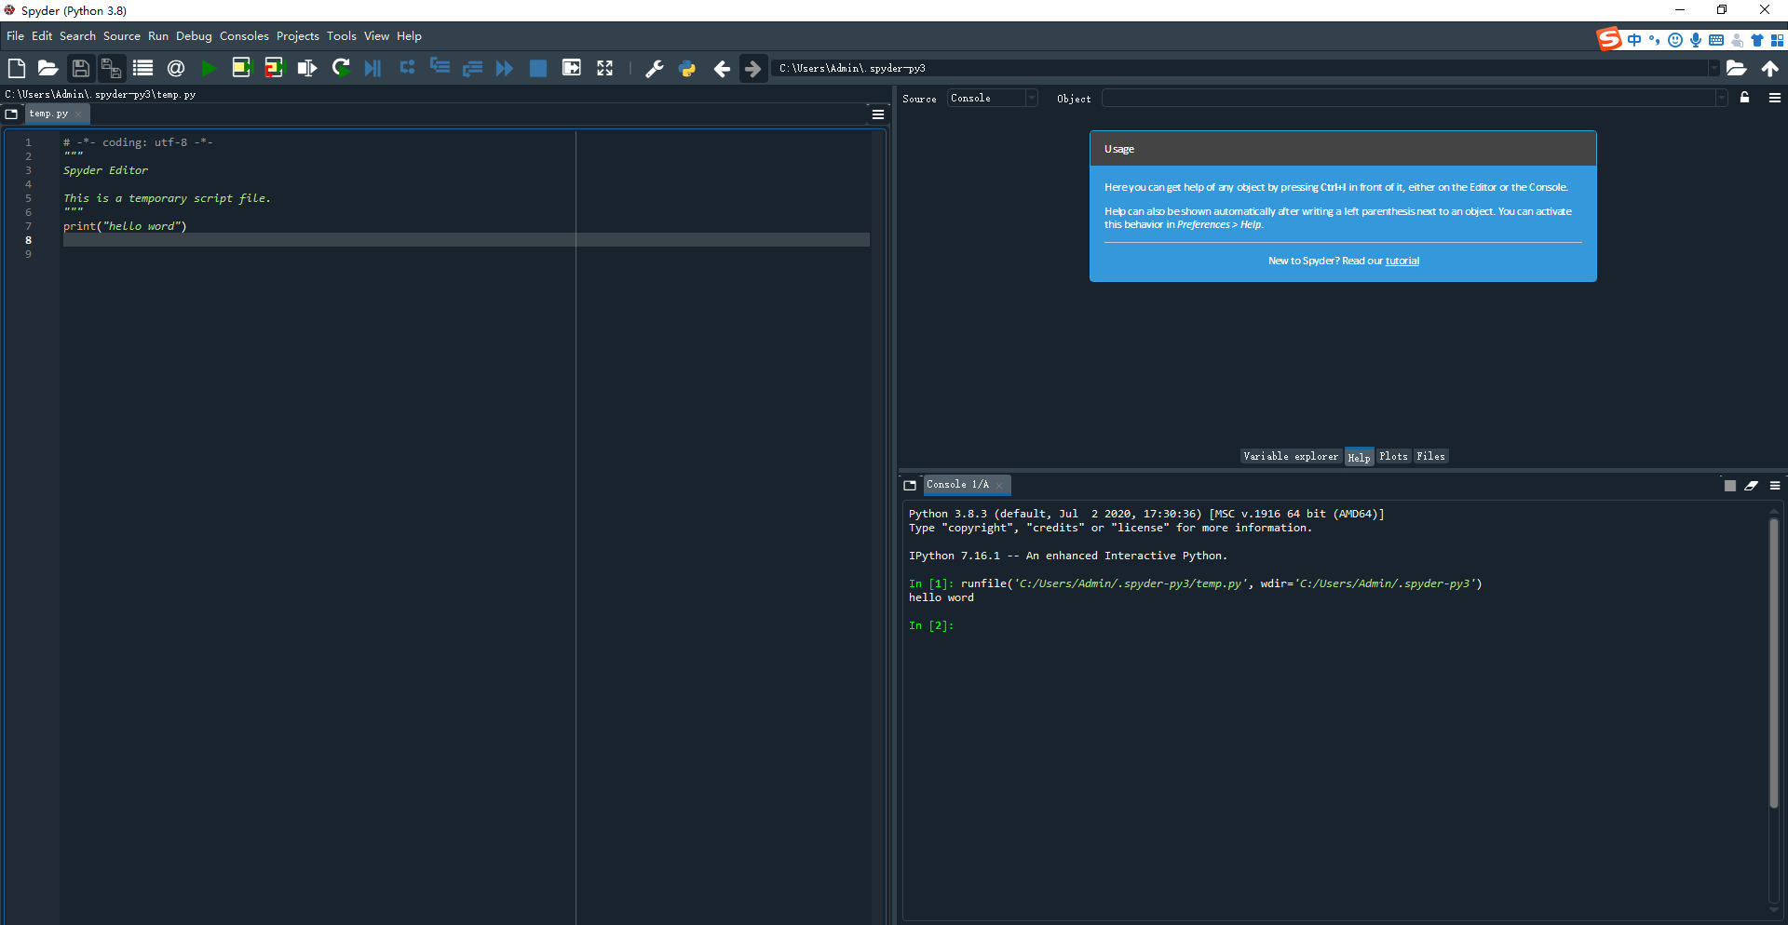
Task: Go forward with the right arrow icon
Action: pos(752,68)
